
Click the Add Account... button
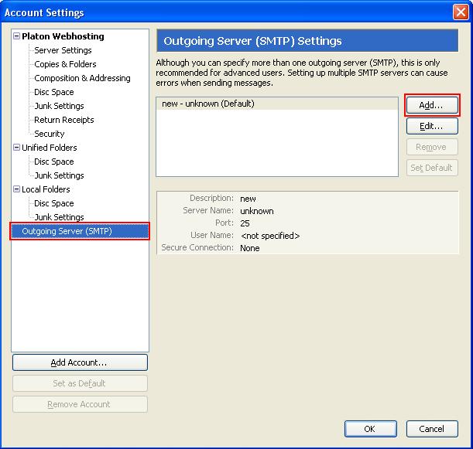pyautogui.click(x=80, y=362)
